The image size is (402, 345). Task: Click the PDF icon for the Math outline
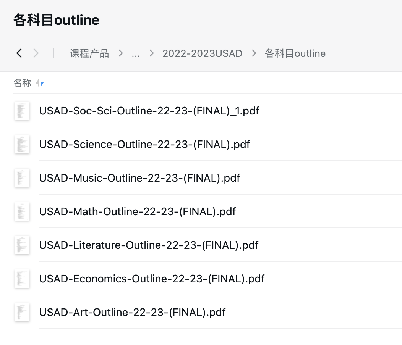pyautogui.click(x=22, y=211)
